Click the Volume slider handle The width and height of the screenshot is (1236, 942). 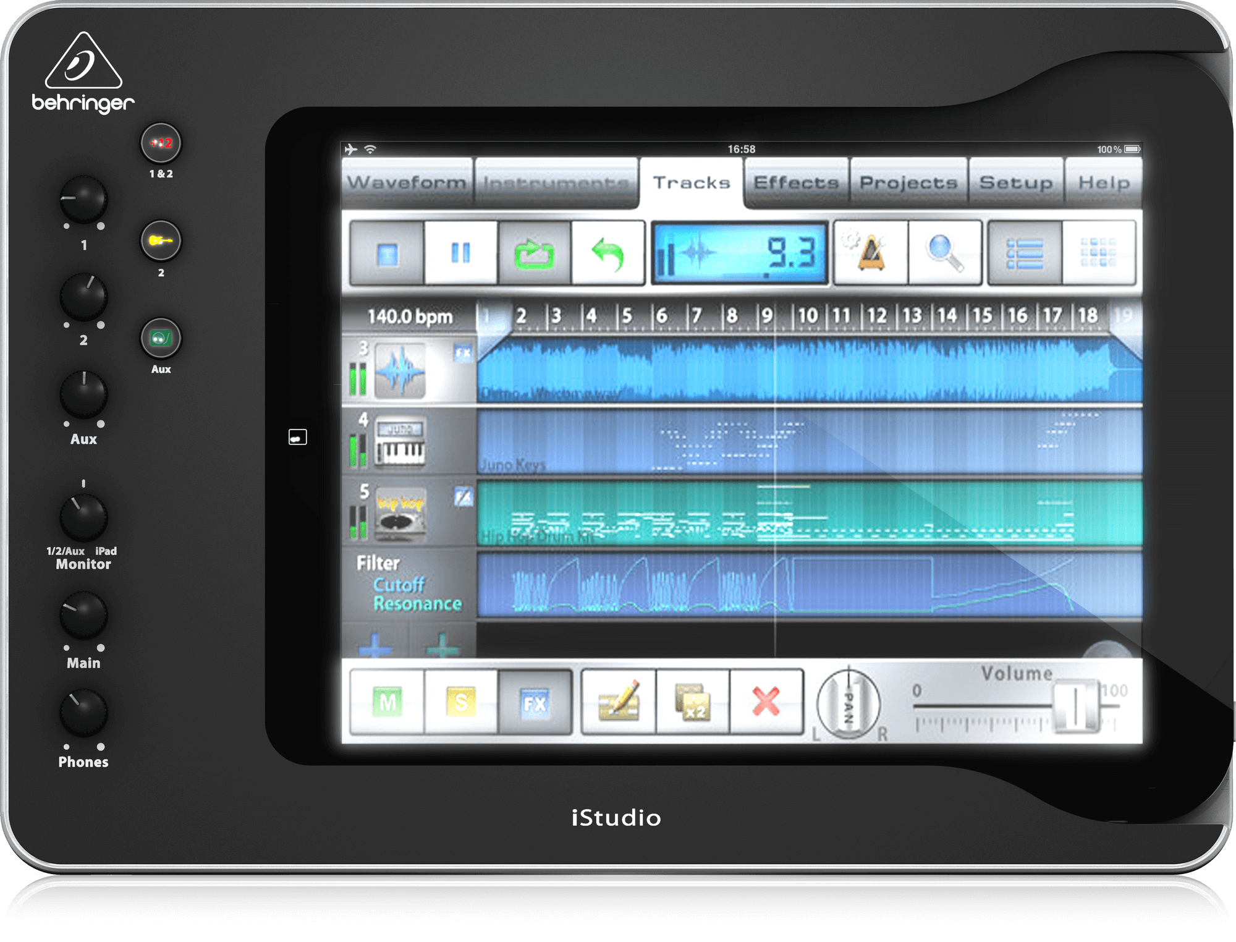(1076, 706)
